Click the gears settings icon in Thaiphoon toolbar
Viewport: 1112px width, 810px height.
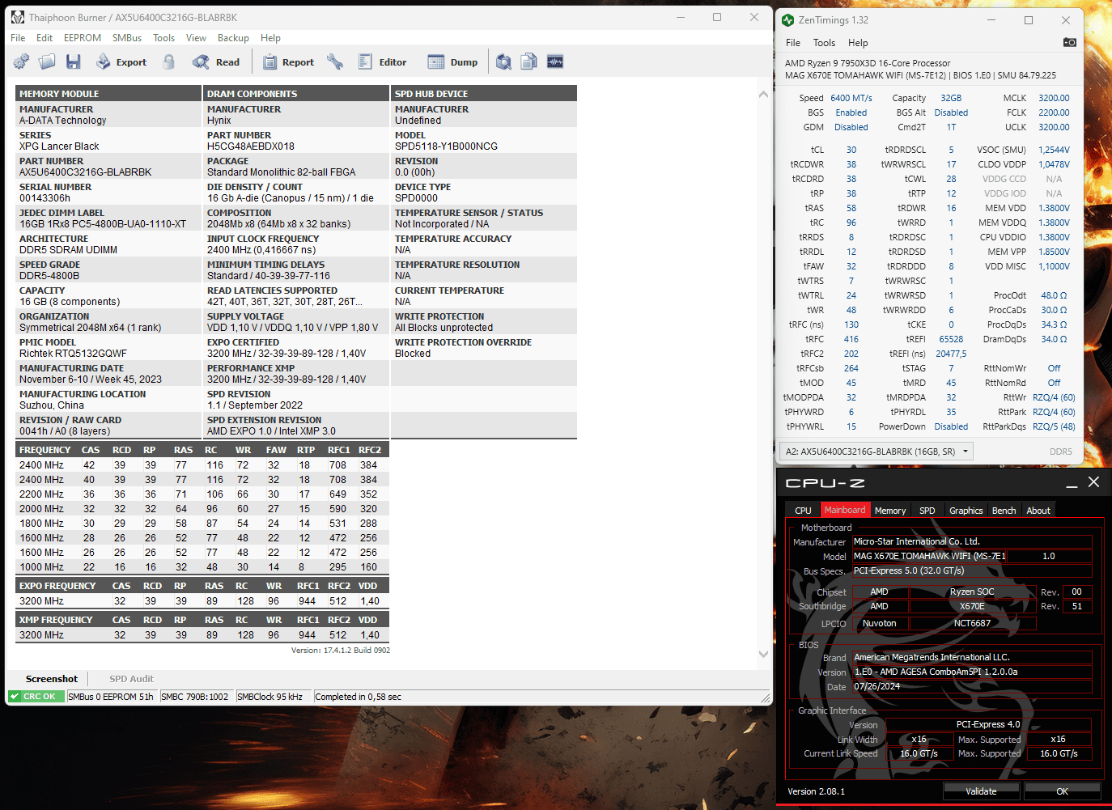(x=21, y=61)
